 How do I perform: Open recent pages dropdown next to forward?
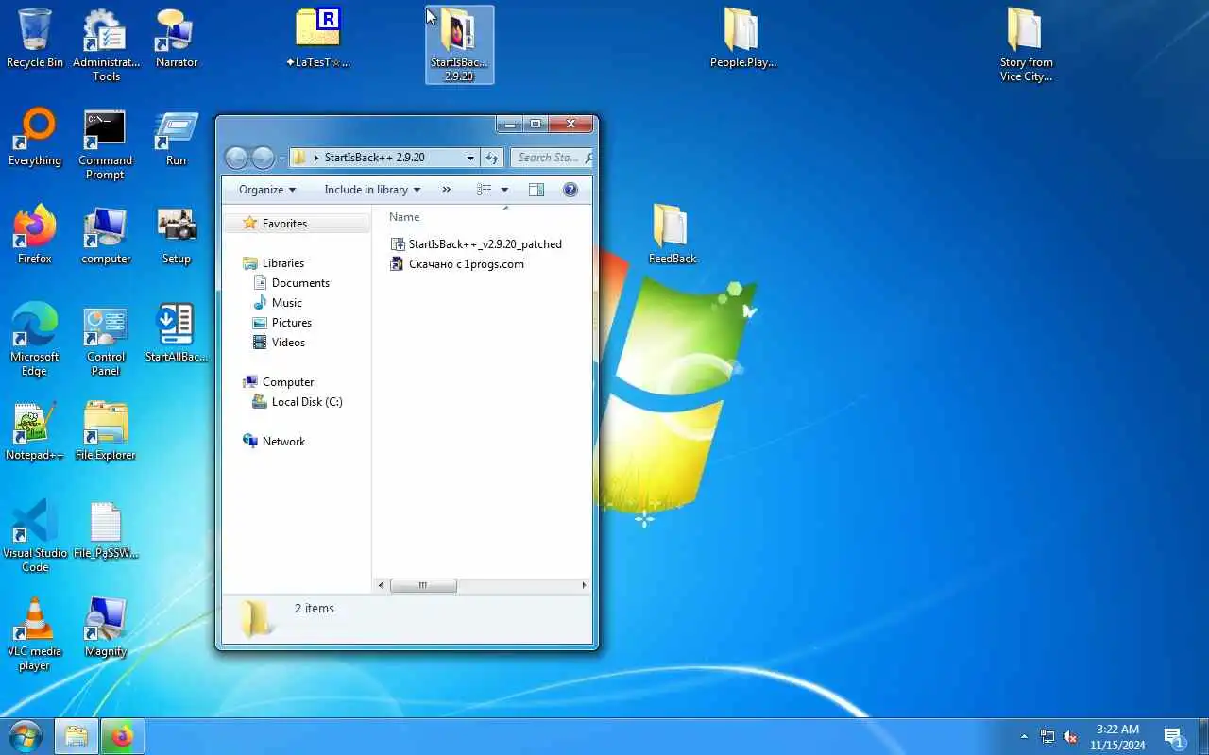pos(281,158)
